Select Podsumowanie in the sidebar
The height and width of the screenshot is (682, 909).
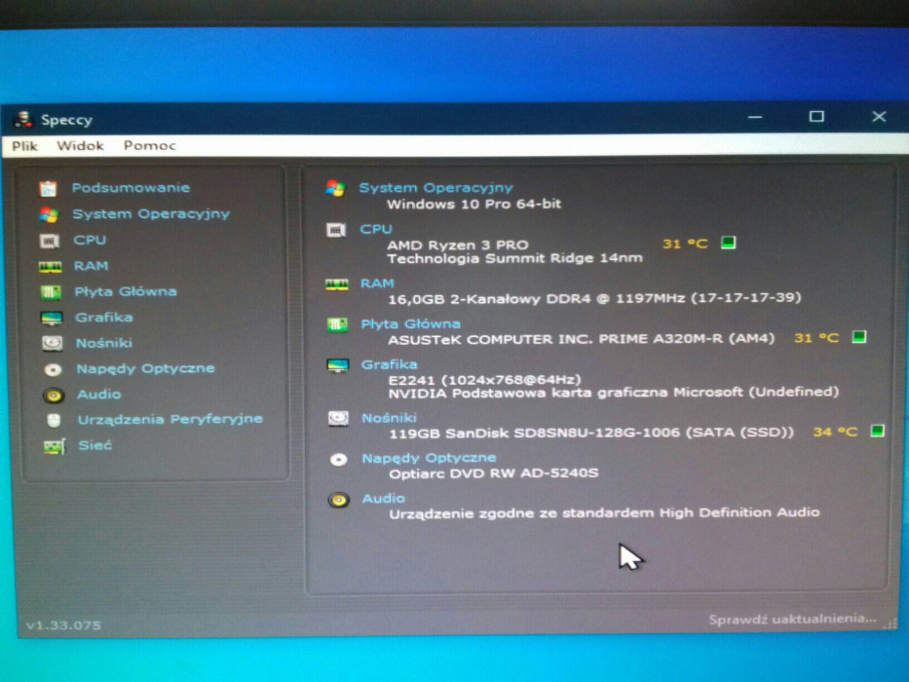131,188
